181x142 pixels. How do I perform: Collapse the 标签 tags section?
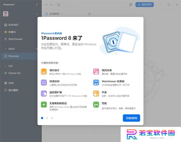(5, 66)
